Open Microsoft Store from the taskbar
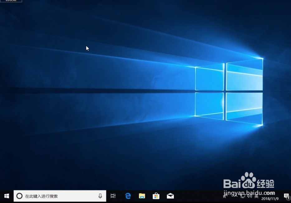This screenshot has height=203, width=291. point(156,196)
